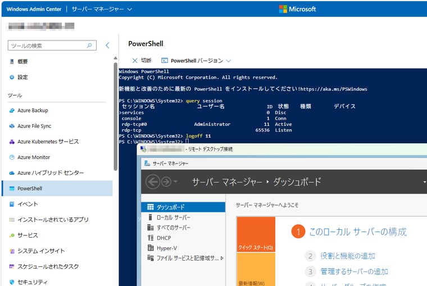The image size is (427, 286).
Task: Click the PowerShell terminal prompt cursor
Action: click(187, 142)
